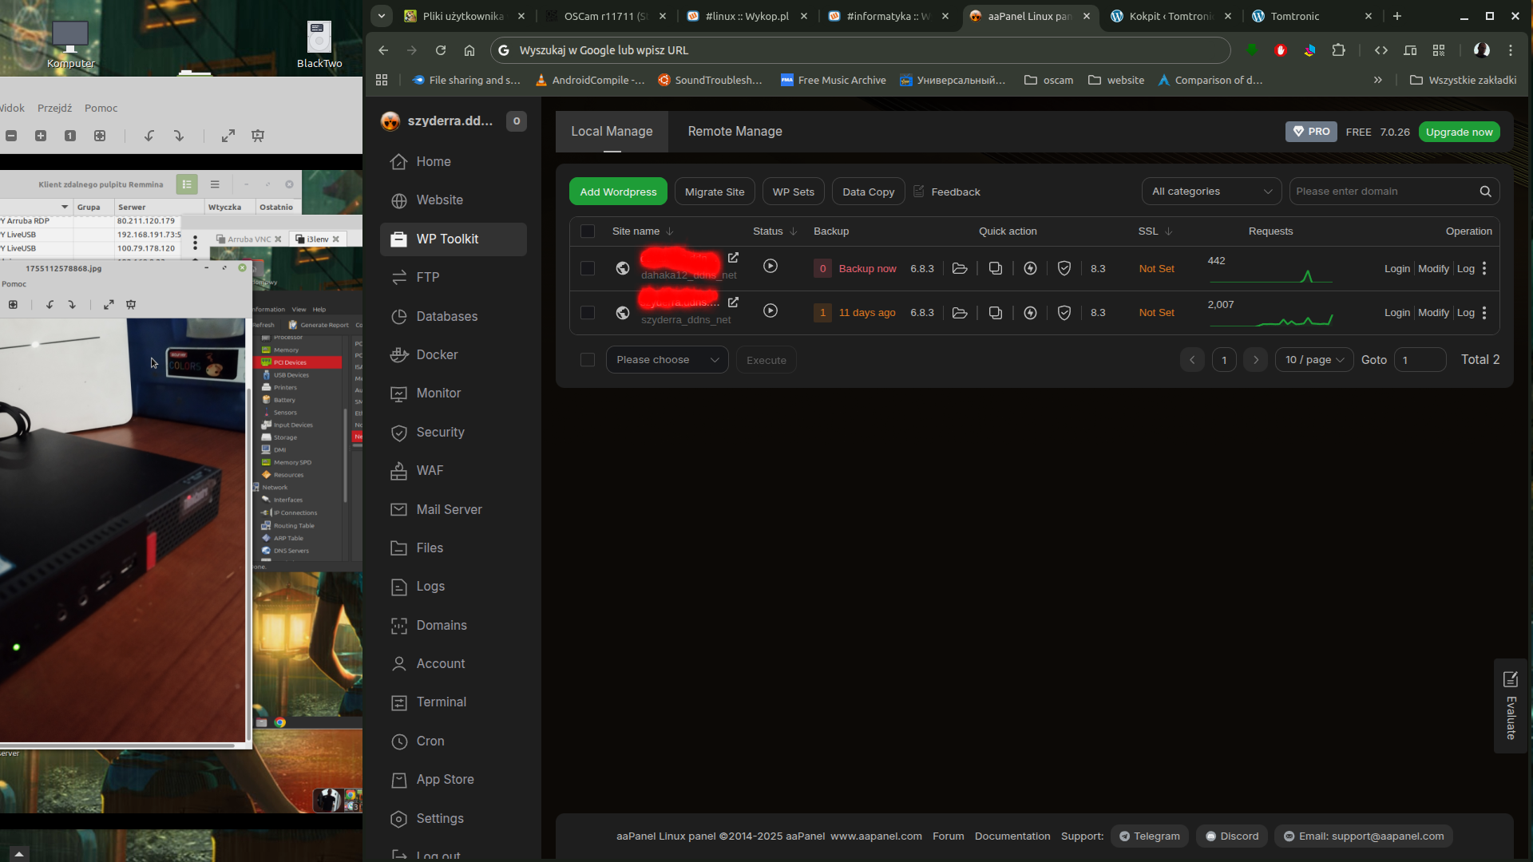The image size is (1533, 862).
Task: Open the 10 / page size dropdown
Action: tap(1313, 360)
